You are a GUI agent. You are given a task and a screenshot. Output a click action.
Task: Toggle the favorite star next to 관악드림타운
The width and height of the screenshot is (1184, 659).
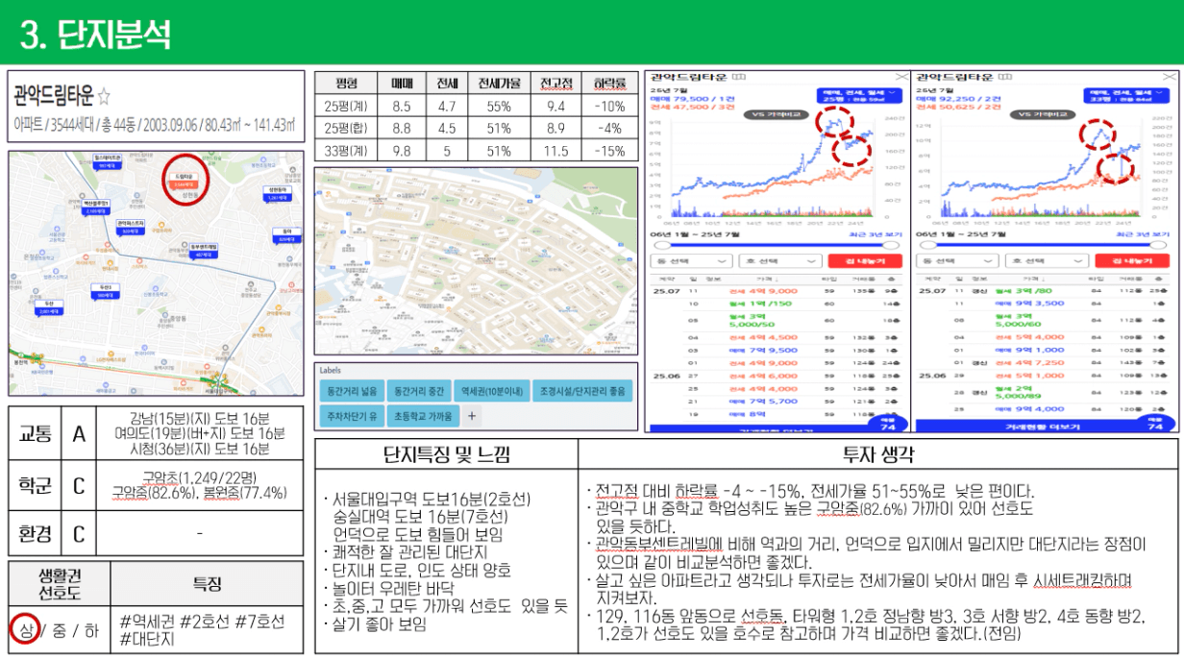click(x=104, y=97)
